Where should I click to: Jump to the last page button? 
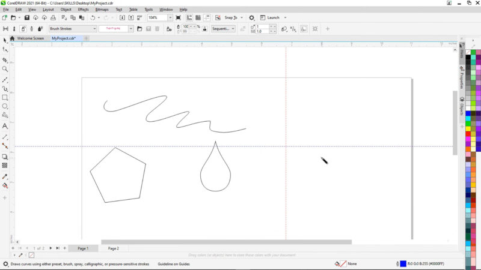(x=58, y=248)
